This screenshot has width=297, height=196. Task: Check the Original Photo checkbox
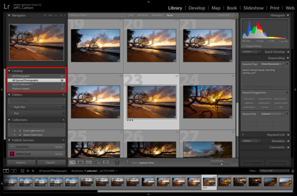click(x=244, y=46)
